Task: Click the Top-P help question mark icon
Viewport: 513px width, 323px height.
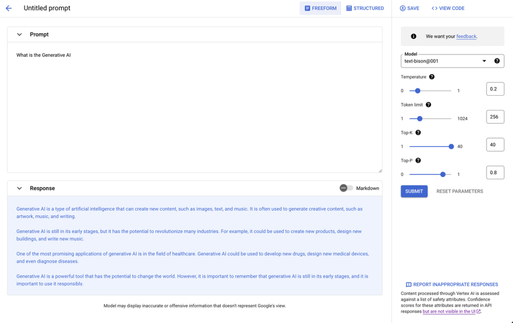Action: 418,161
